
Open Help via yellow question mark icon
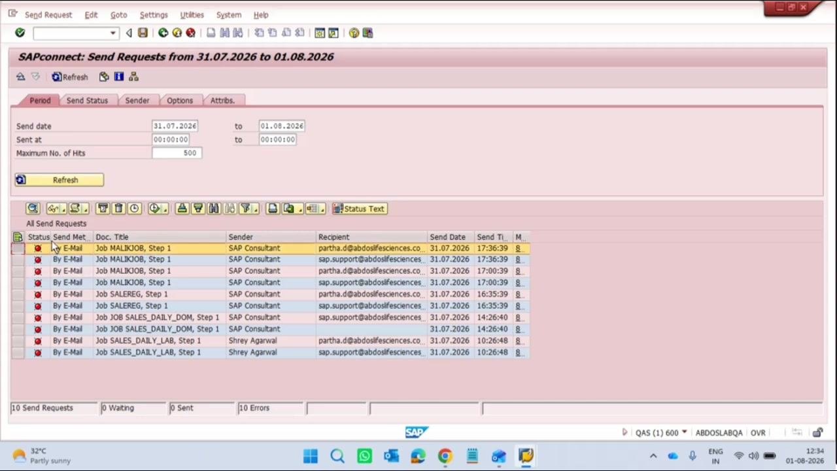pyautogui.click(x=354, y=33)
